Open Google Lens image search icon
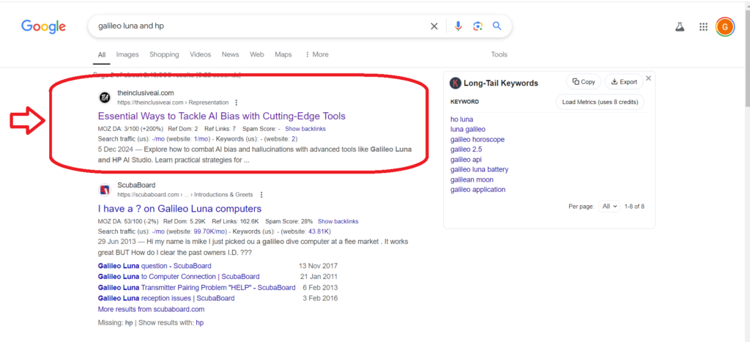The height and width of the screenshot is (342, 750). tap(478, 26)
